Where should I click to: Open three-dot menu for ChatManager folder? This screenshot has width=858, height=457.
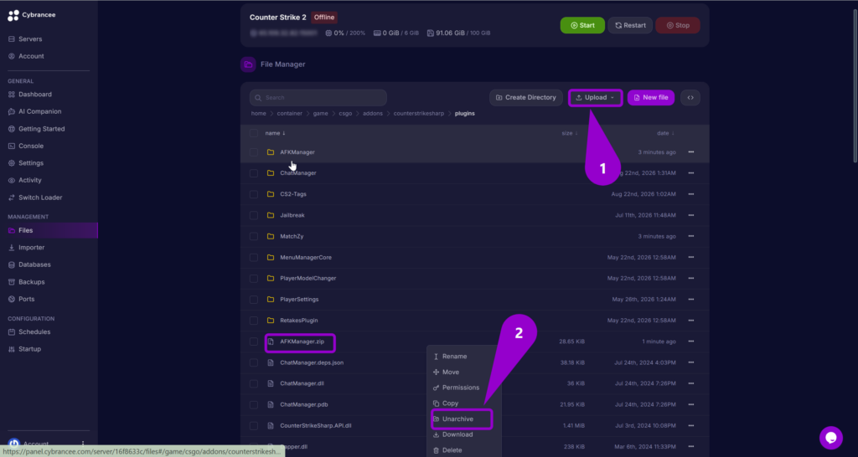691,172
